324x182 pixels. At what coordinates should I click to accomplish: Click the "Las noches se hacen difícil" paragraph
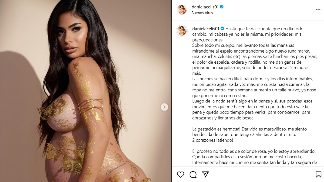click(x=254, y=87)
